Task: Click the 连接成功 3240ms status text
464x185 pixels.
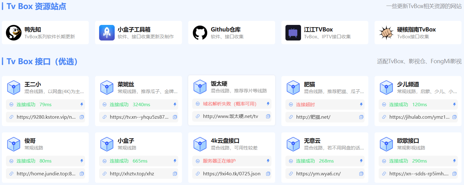Action: tap(130, 104)
